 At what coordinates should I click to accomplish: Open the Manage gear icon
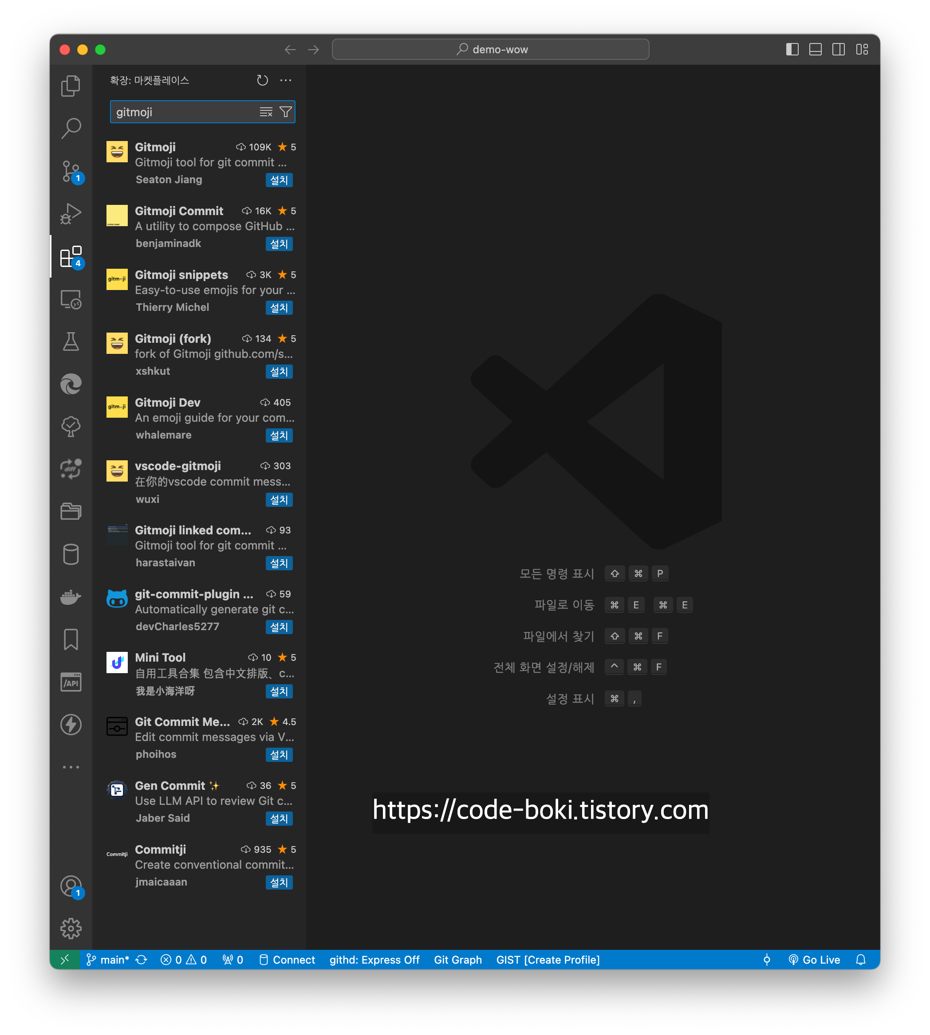(71, 928)
